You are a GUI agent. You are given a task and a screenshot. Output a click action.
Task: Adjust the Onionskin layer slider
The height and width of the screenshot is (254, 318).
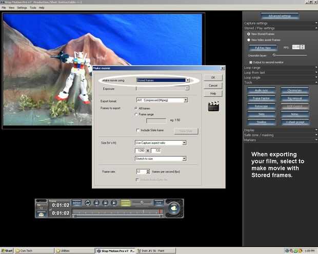(290, 55)
